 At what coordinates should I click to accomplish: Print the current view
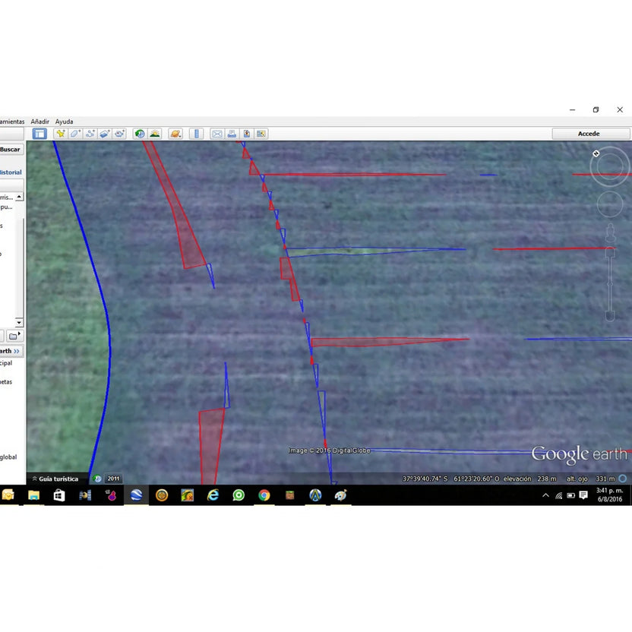click(232, 134)
